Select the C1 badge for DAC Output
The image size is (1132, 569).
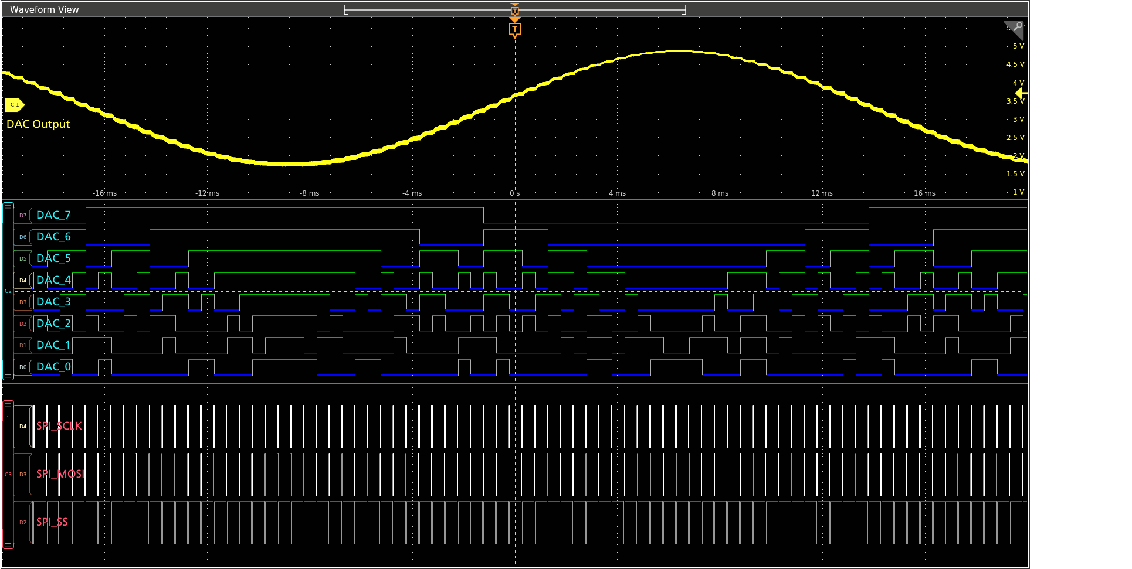pyautogui.click(x=13, y=105)
